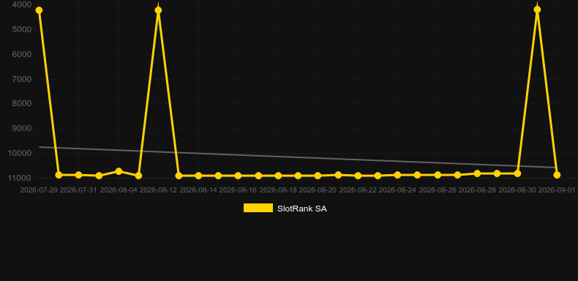The width and height of the screenshot is (578, 281).
Task: Click the SlotRank SA legend label
Action: tap(302, 209)
